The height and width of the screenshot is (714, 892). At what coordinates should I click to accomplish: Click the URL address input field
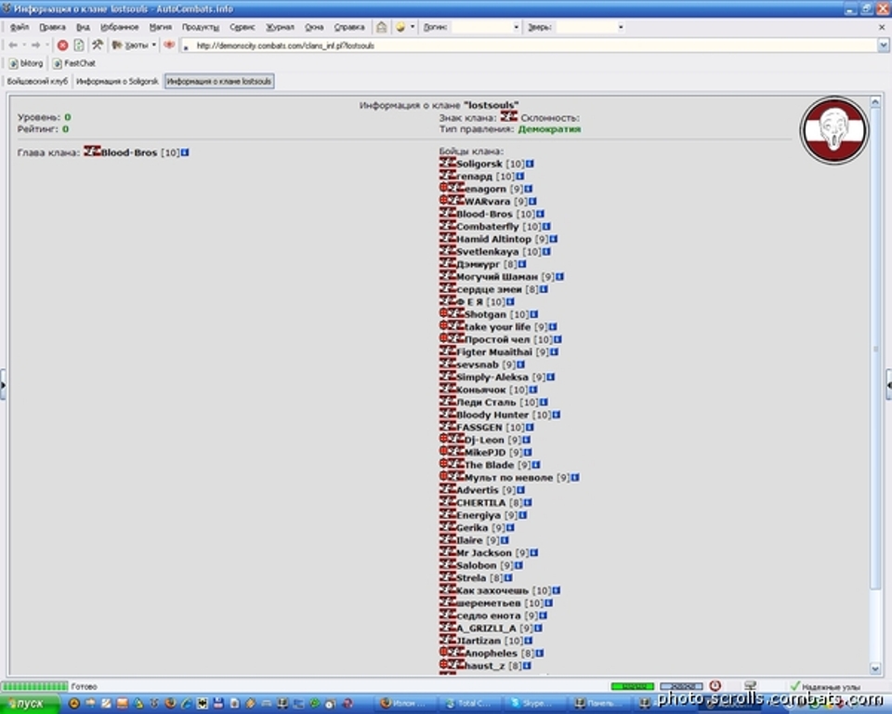point(529,46)
